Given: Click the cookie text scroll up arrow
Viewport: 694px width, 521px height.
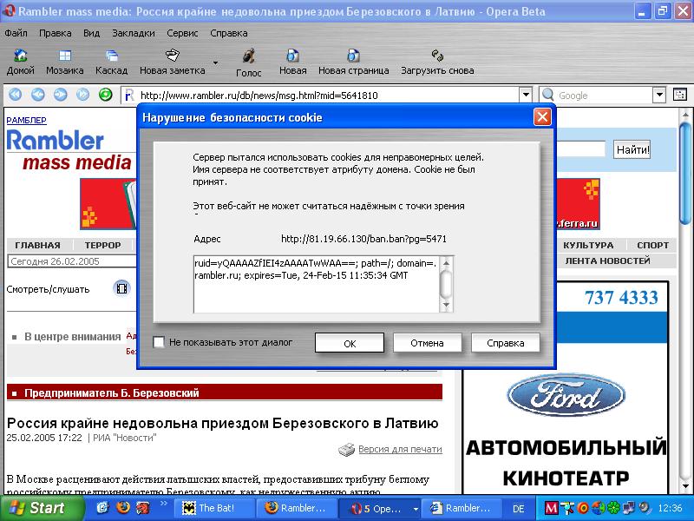Looking at the screenshot, I should (446, 263).
